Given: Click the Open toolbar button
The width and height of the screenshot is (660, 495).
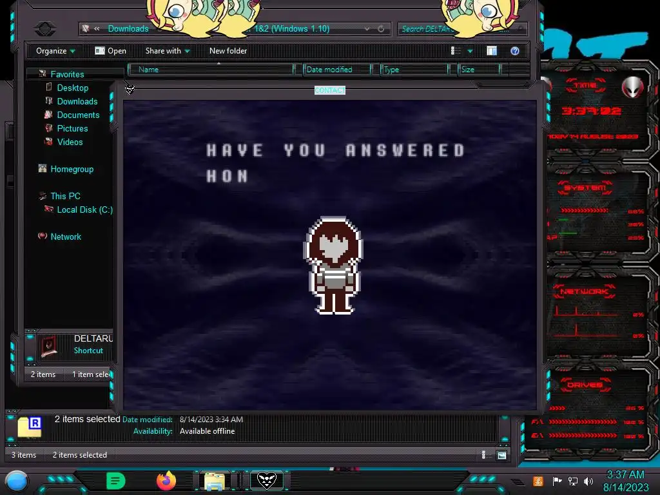Looking at the screenshot, I should pos(111,51).
